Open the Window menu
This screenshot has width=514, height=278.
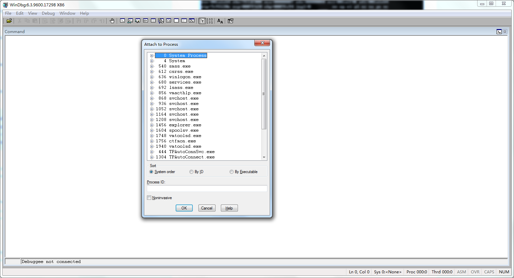point(67,13)
